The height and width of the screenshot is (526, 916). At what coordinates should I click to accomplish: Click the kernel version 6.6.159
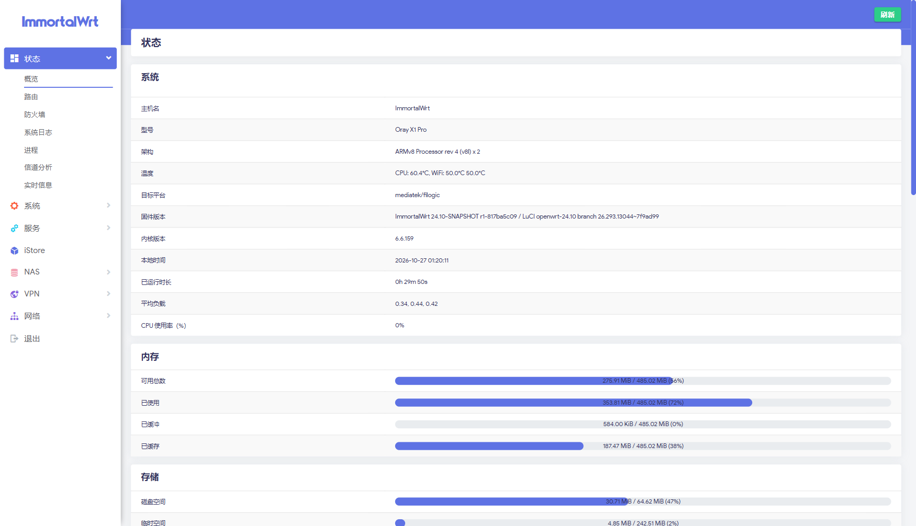point(404,238)
